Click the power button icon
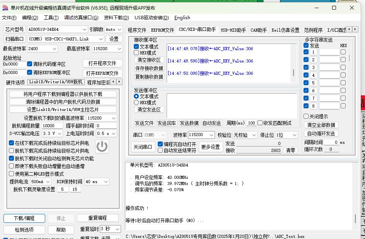This screenshot has height=239, width=365. click(102, 146)
